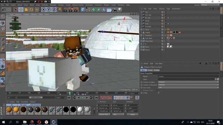Click the Name input field in Basic Properties

(188, 76)
